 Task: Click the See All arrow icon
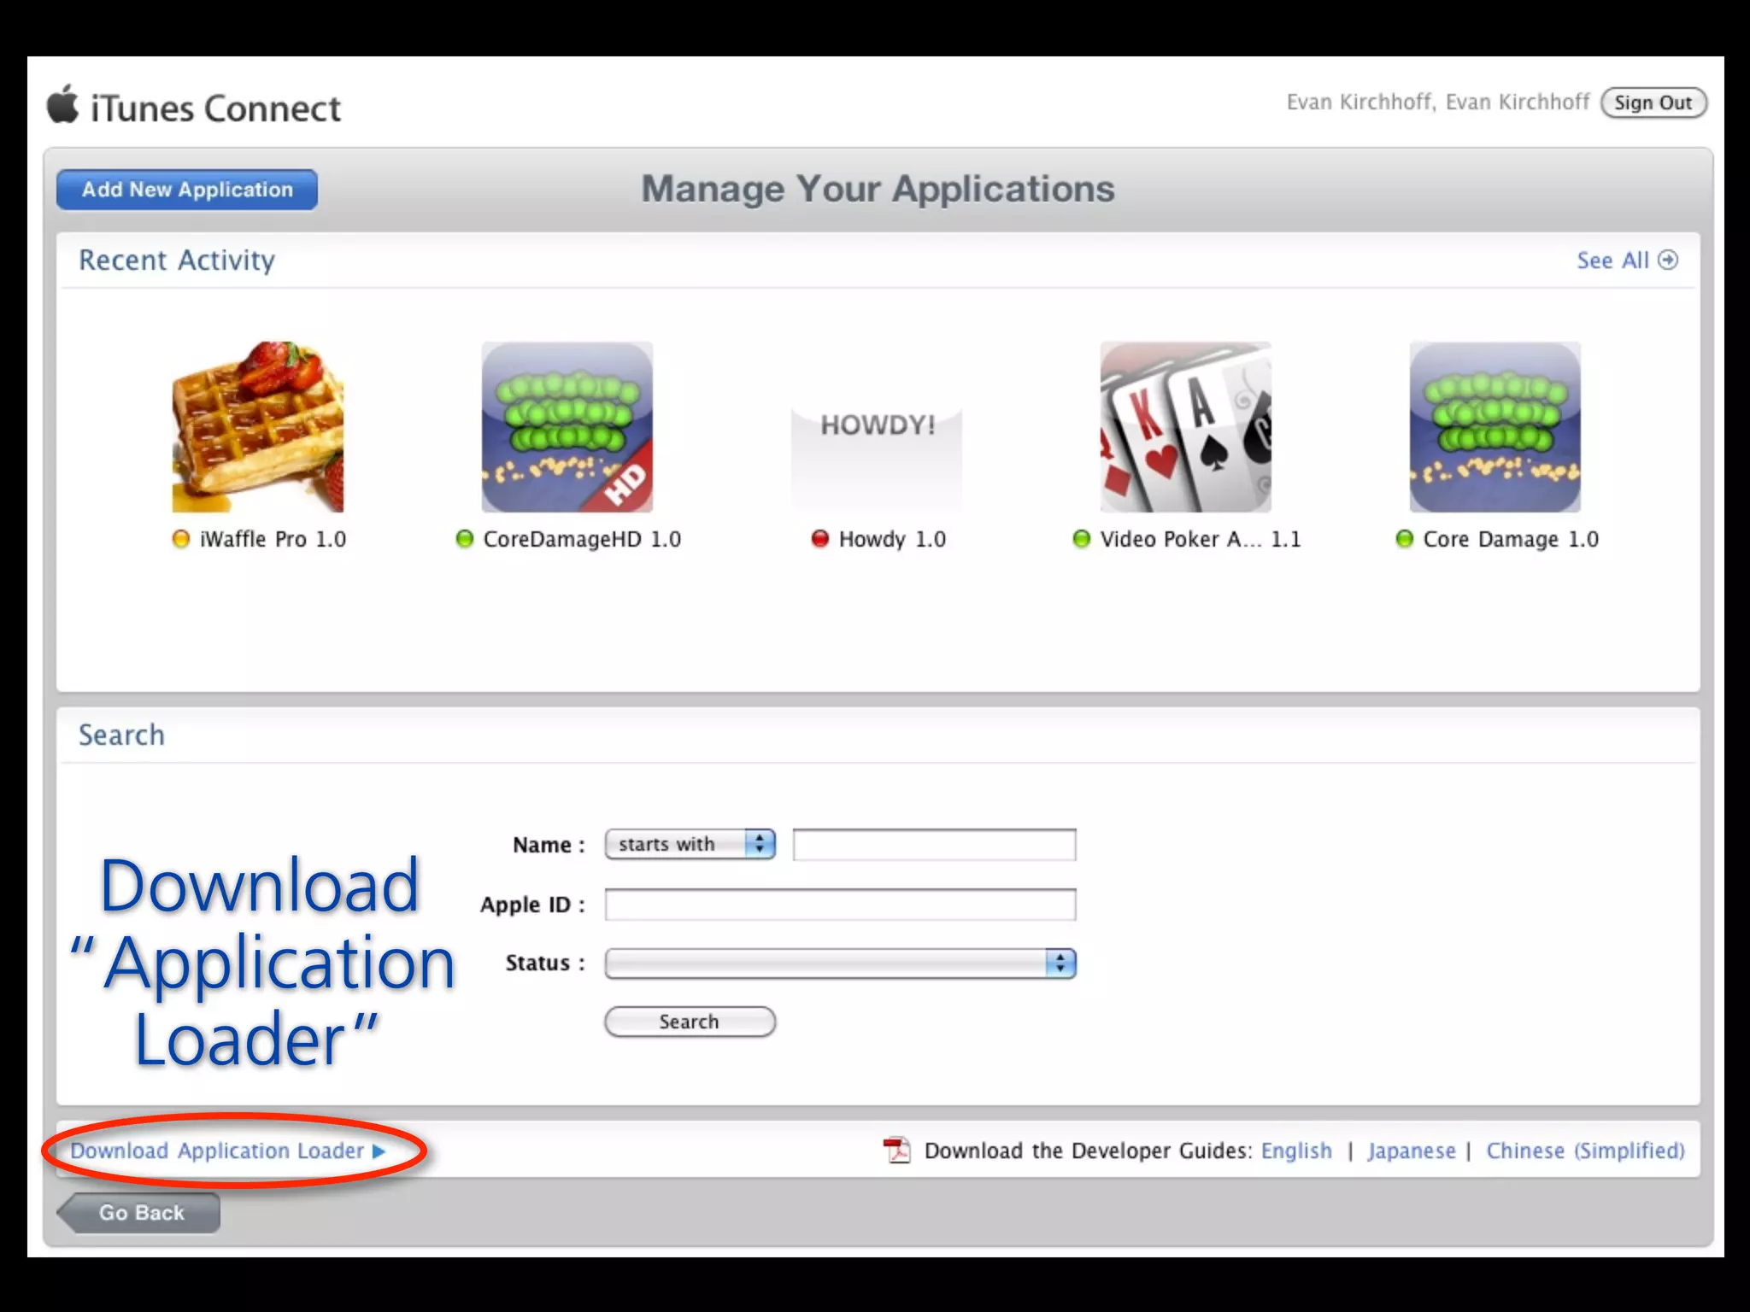click(1668, 260)
